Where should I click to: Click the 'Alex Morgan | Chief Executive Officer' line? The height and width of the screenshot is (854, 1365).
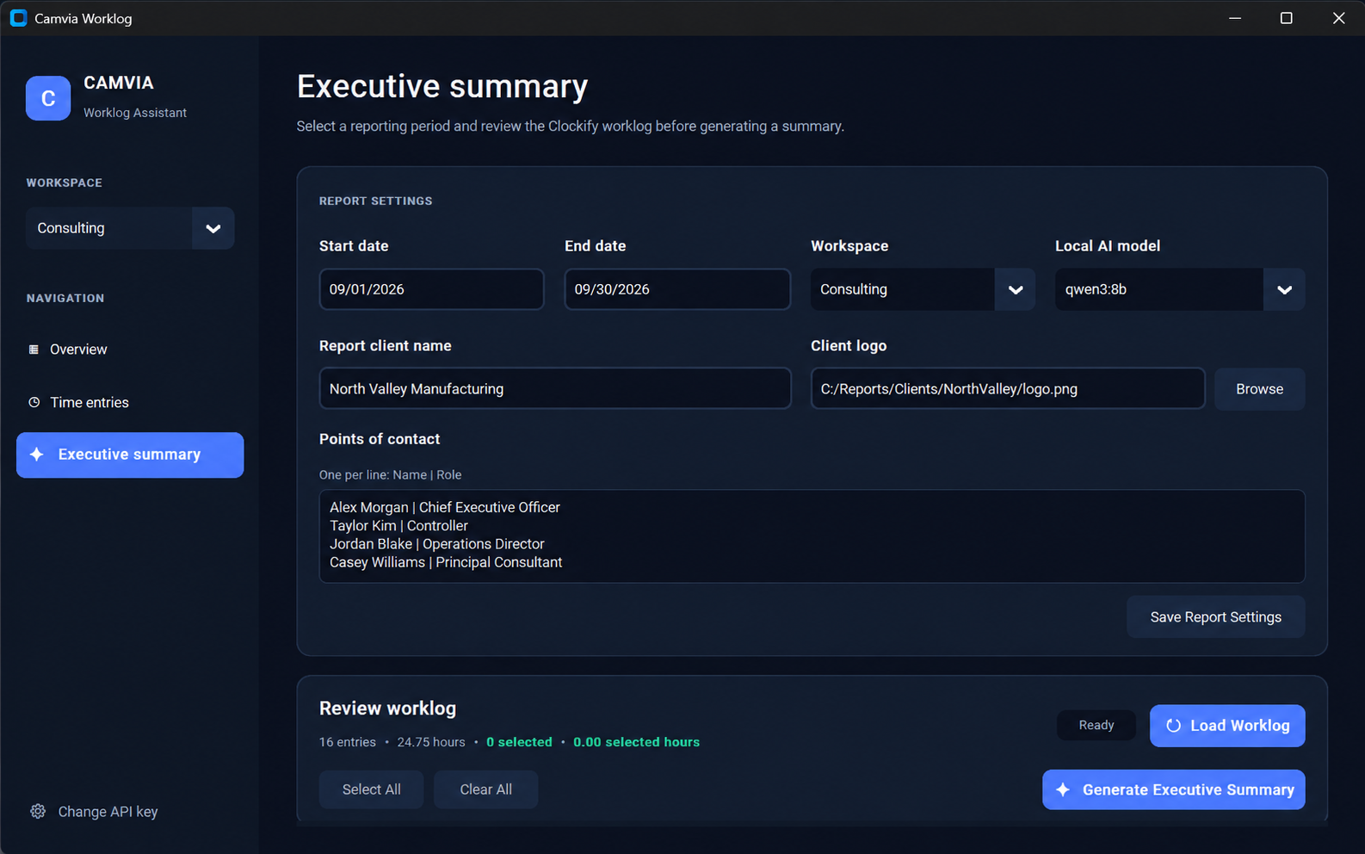[x=445, y=507]
